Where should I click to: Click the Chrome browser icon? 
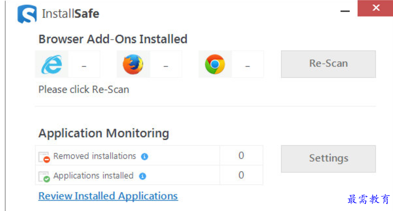coord(215,64)
